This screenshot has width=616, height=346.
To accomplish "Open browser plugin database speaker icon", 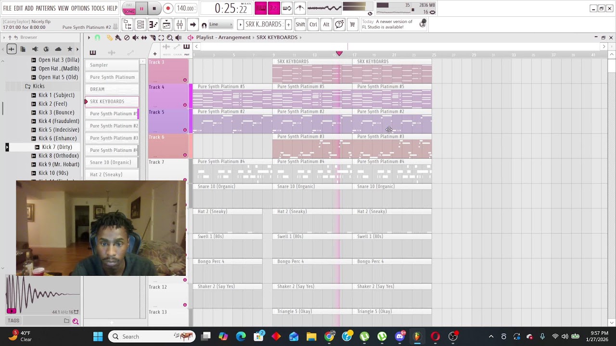I will coord(35,49).
